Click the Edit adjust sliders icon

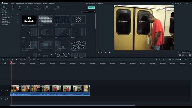(38, 60)
